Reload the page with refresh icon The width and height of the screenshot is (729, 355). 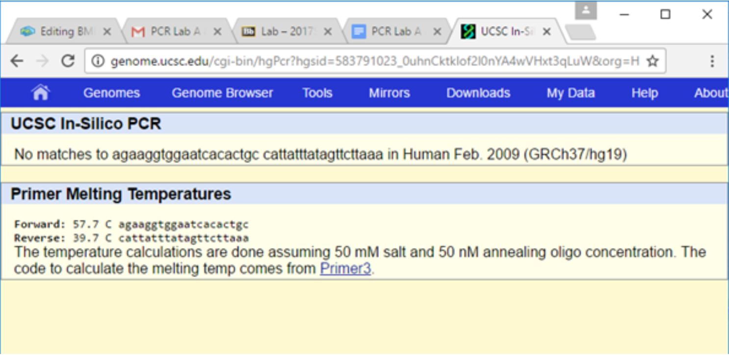pos(69,61)
